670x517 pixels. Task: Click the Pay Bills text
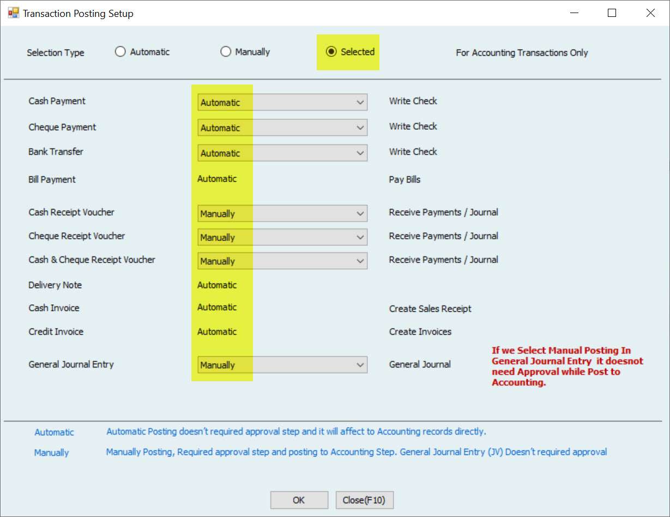tap(405, 179)
